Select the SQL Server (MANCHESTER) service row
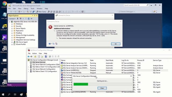Image resolution: width=172 pixels, height=97 pixels. pos(114,73)
